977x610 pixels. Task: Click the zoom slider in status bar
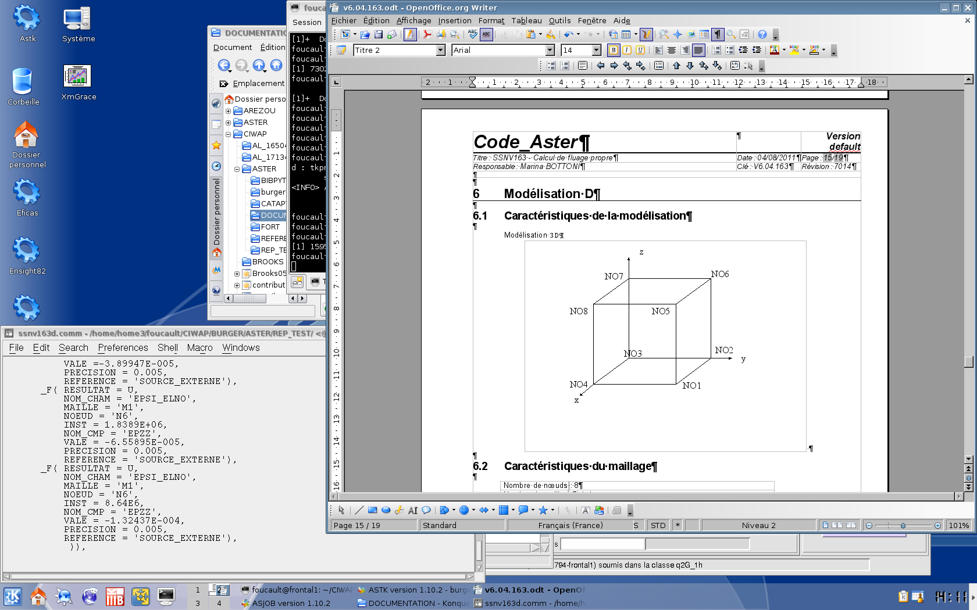pos(903,526)
